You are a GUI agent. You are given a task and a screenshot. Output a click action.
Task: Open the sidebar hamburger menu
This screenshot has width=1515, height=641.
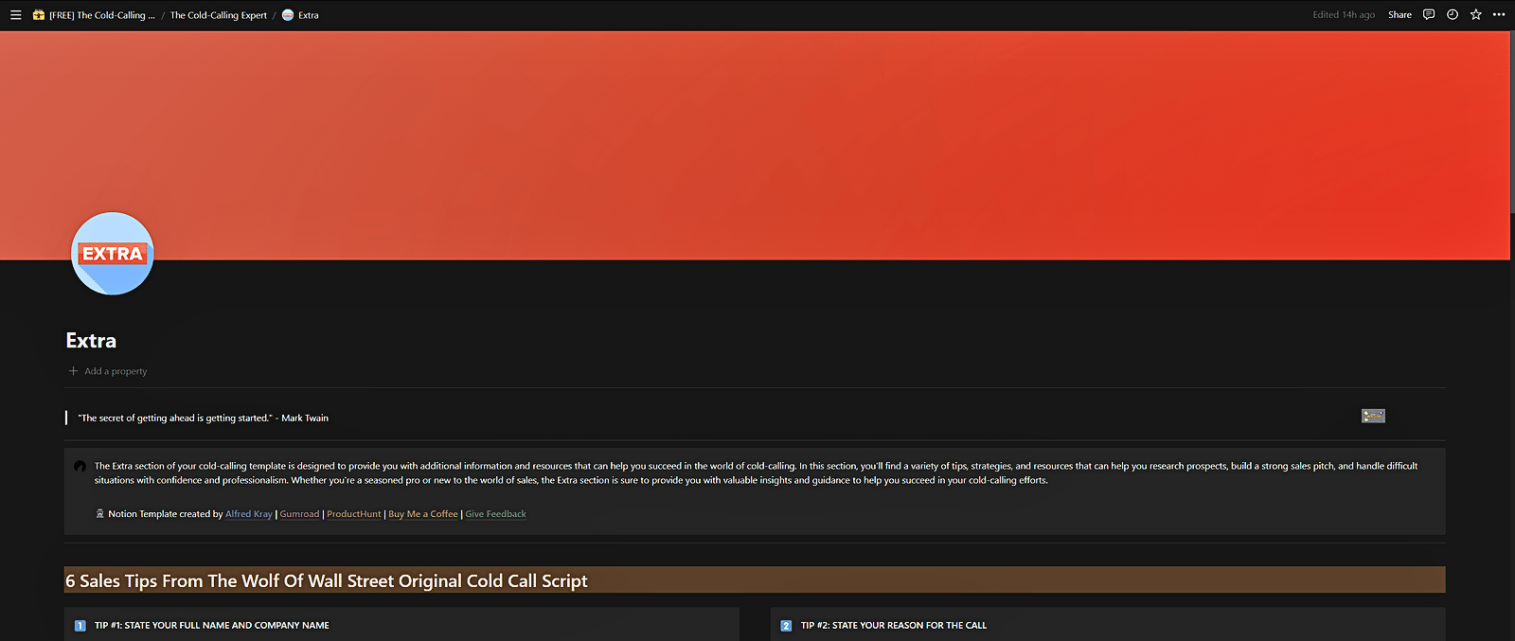point(15,15)
